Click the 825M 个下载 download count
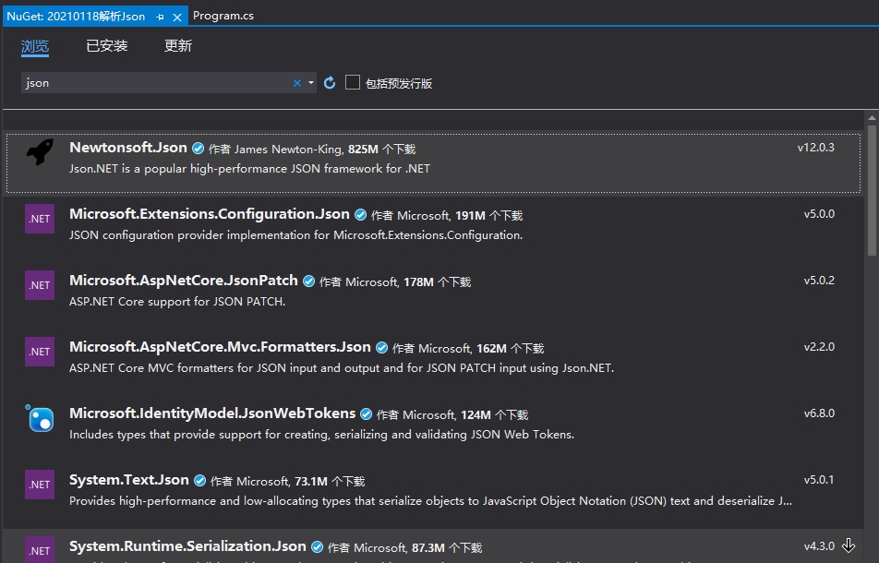Screen dimensions: 879x563 click(x=381, y=149)
